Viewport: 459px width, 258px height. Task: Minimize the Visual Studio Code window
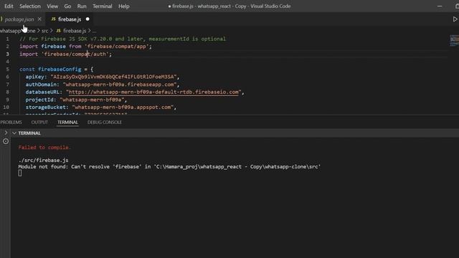(440, 6)
